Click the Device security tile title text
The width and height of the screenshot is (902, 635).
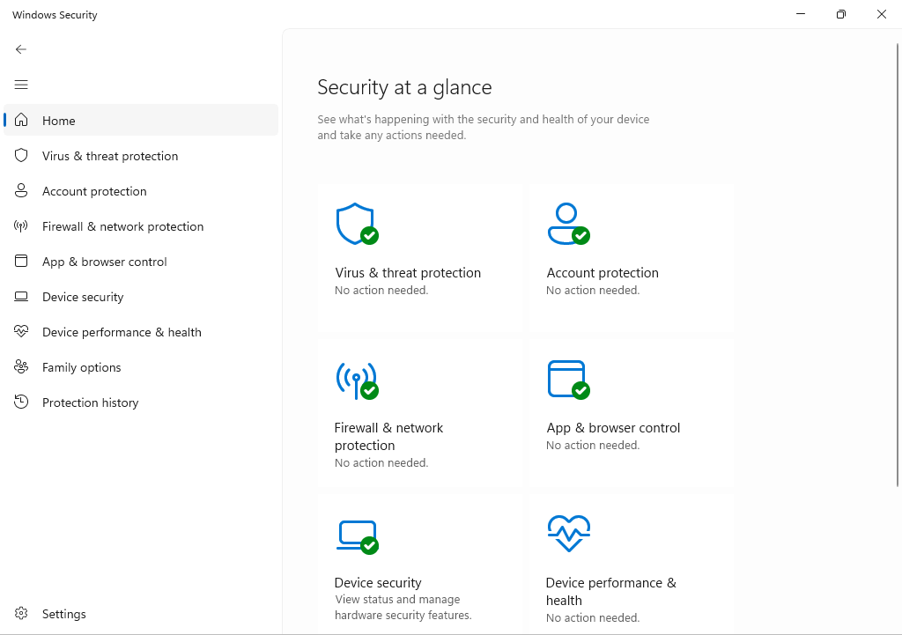[x=378, y=583]
